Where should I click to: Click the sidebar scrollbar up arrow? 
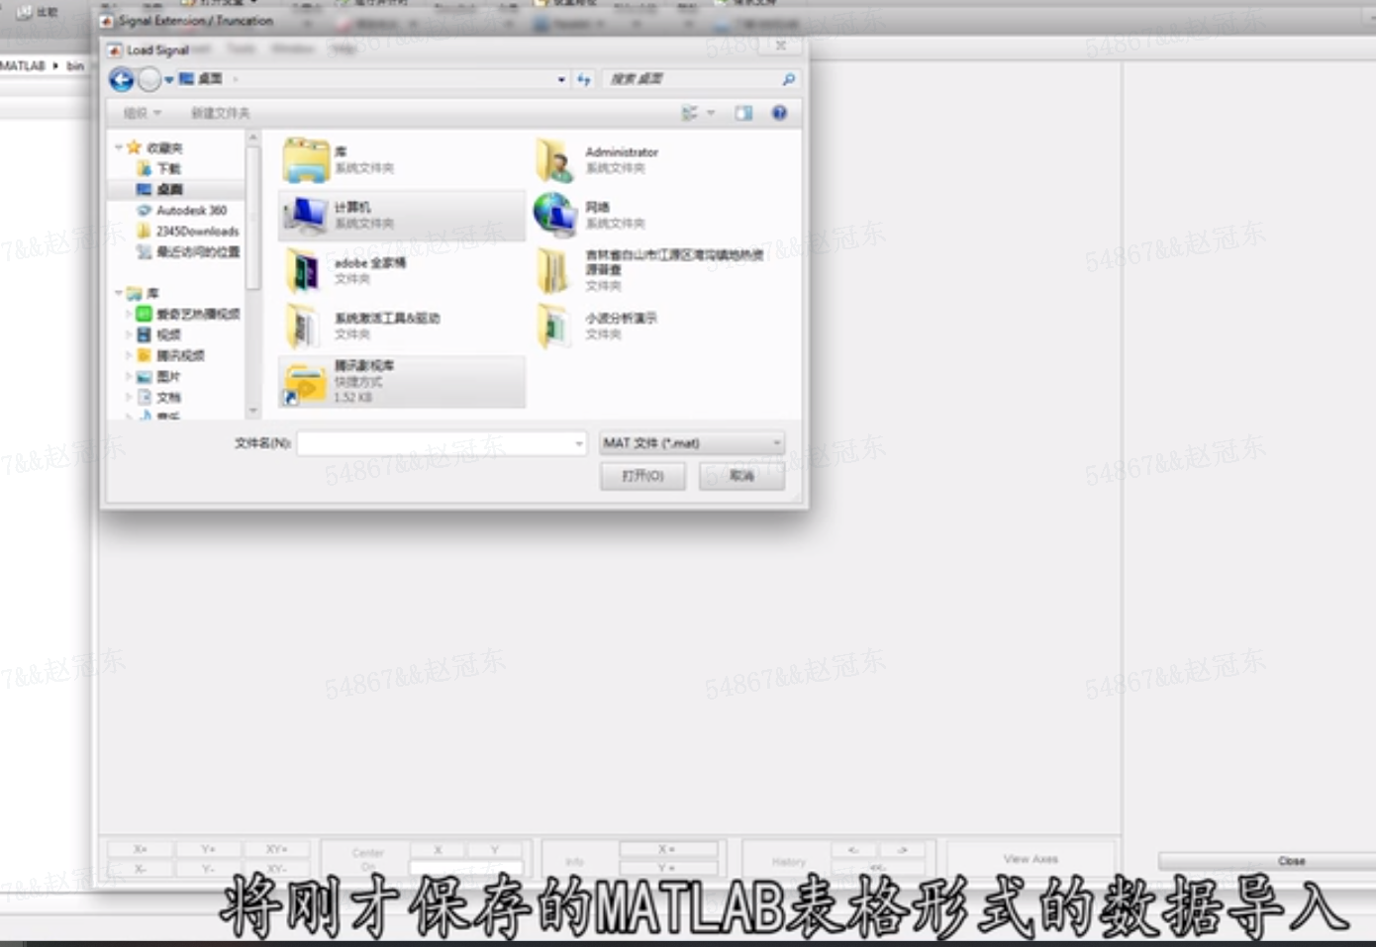pyautogui.click(x=253, y=138)
